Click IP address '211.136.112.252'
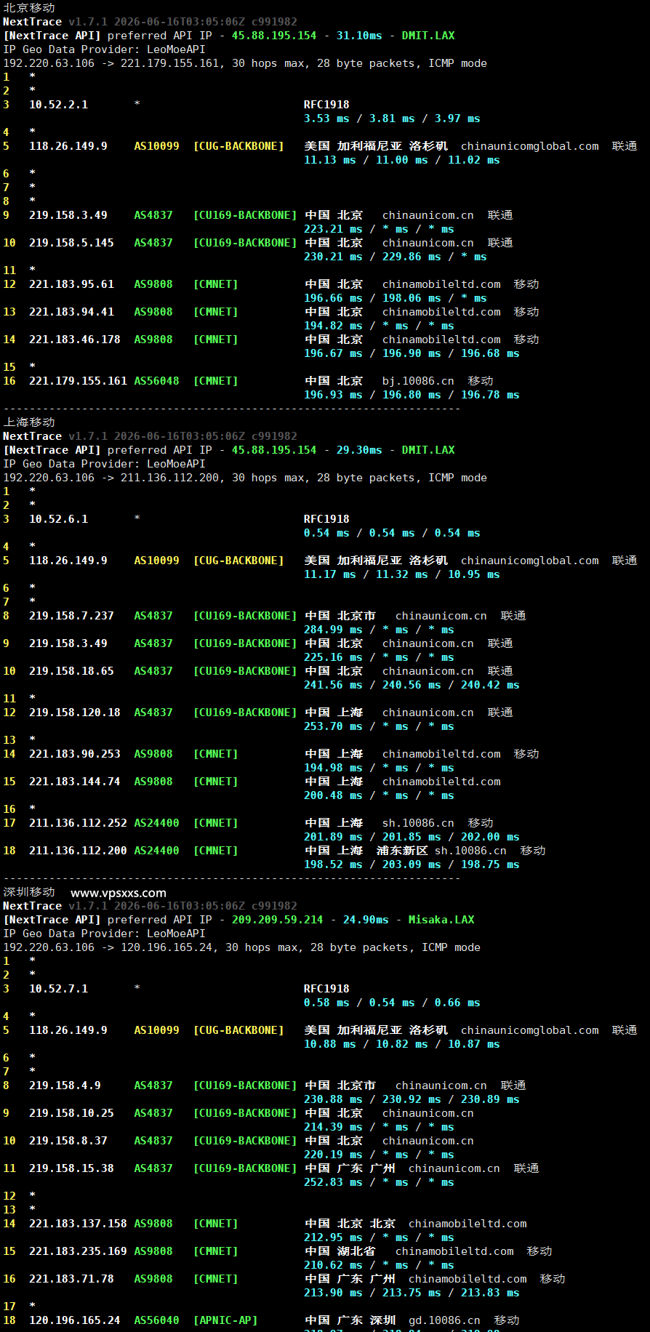 tap(78, 822)
